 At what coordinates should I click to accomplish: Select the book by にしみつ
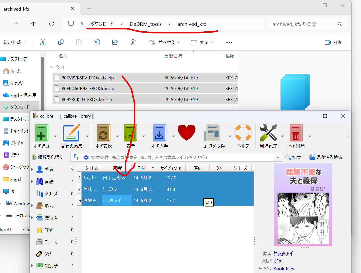coord(168,189)
